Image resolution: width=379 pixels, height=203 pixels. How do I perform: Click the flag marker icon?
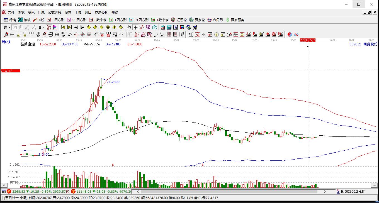click(x=55, y=27)
